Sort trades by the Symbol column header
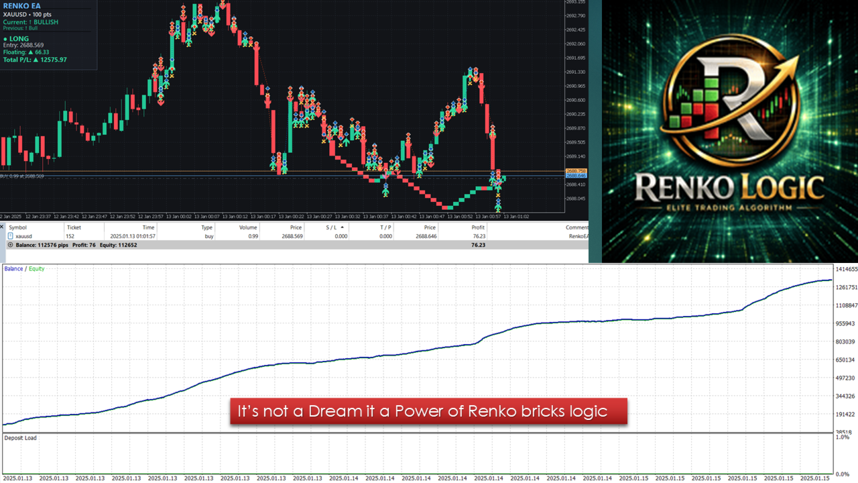This screenshot has height=483, width=858. [x=17, y=227]
